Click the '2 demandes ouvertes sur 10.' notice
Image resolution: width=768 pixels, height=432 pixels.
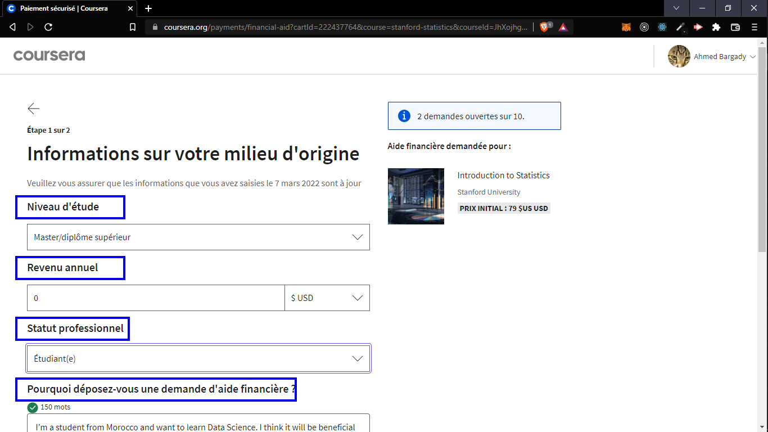click(475, 116)
